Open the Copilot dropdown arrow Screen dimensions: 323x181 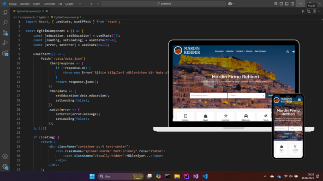(x=233, y=4)
